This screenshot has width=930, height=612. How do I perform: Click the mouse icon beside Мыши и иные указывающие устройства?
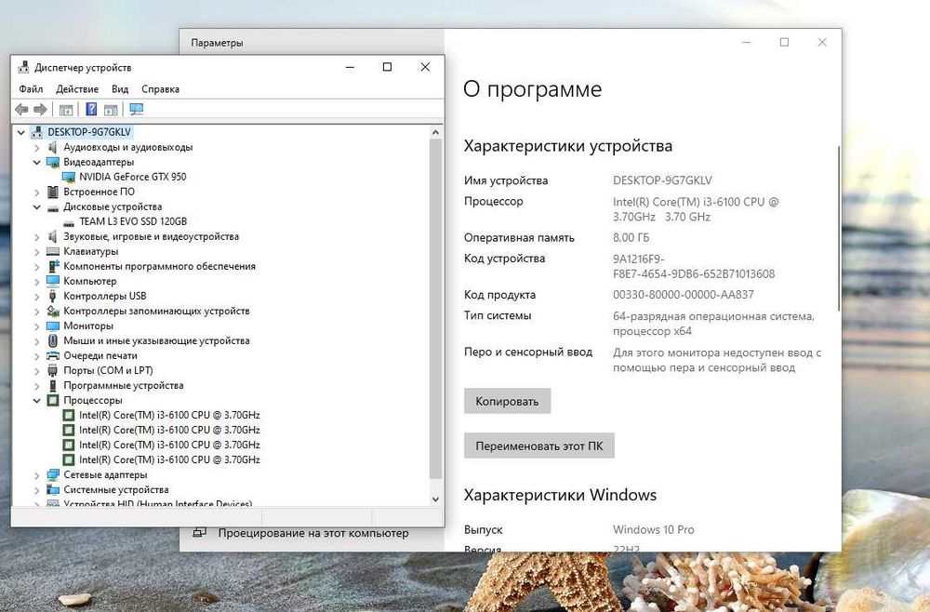coord(53,340)
